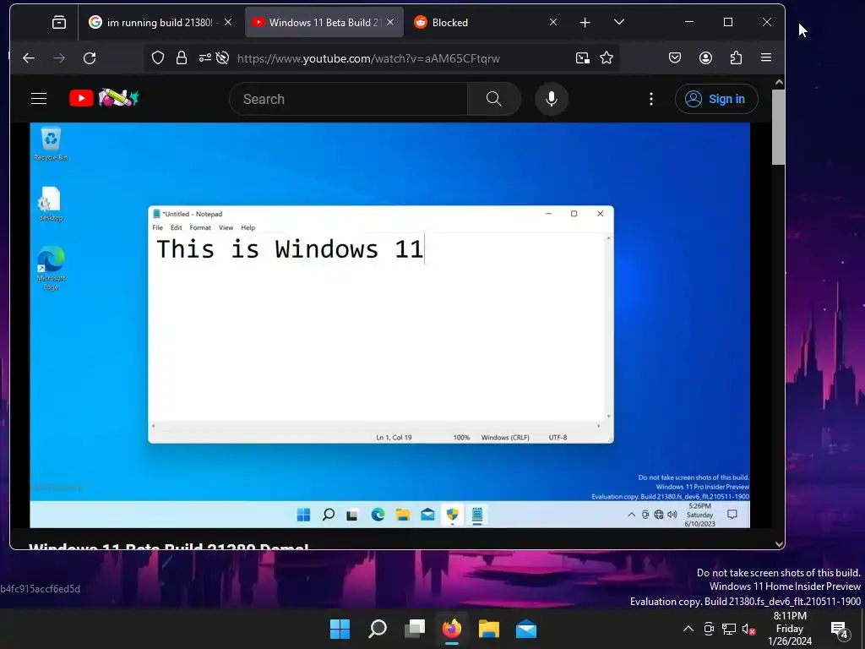Open site permissions icon in address bar

tap(205, 58)
